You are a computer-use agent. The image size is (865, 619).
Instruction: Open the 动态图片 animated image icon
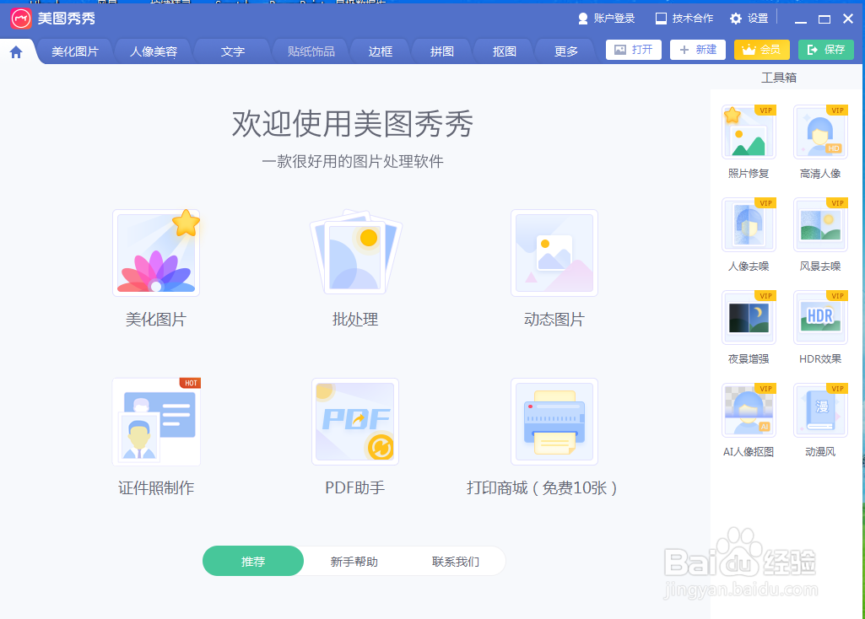554,253
